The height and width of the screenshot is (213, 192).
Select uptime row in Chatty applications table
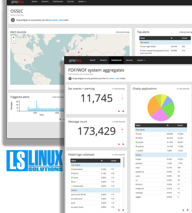point(161,147)
